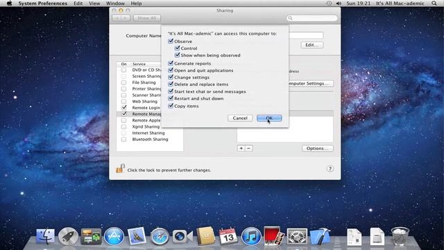Click the Computer Name text field
This screenshot has height=250, width=444.
pos(306,35)
